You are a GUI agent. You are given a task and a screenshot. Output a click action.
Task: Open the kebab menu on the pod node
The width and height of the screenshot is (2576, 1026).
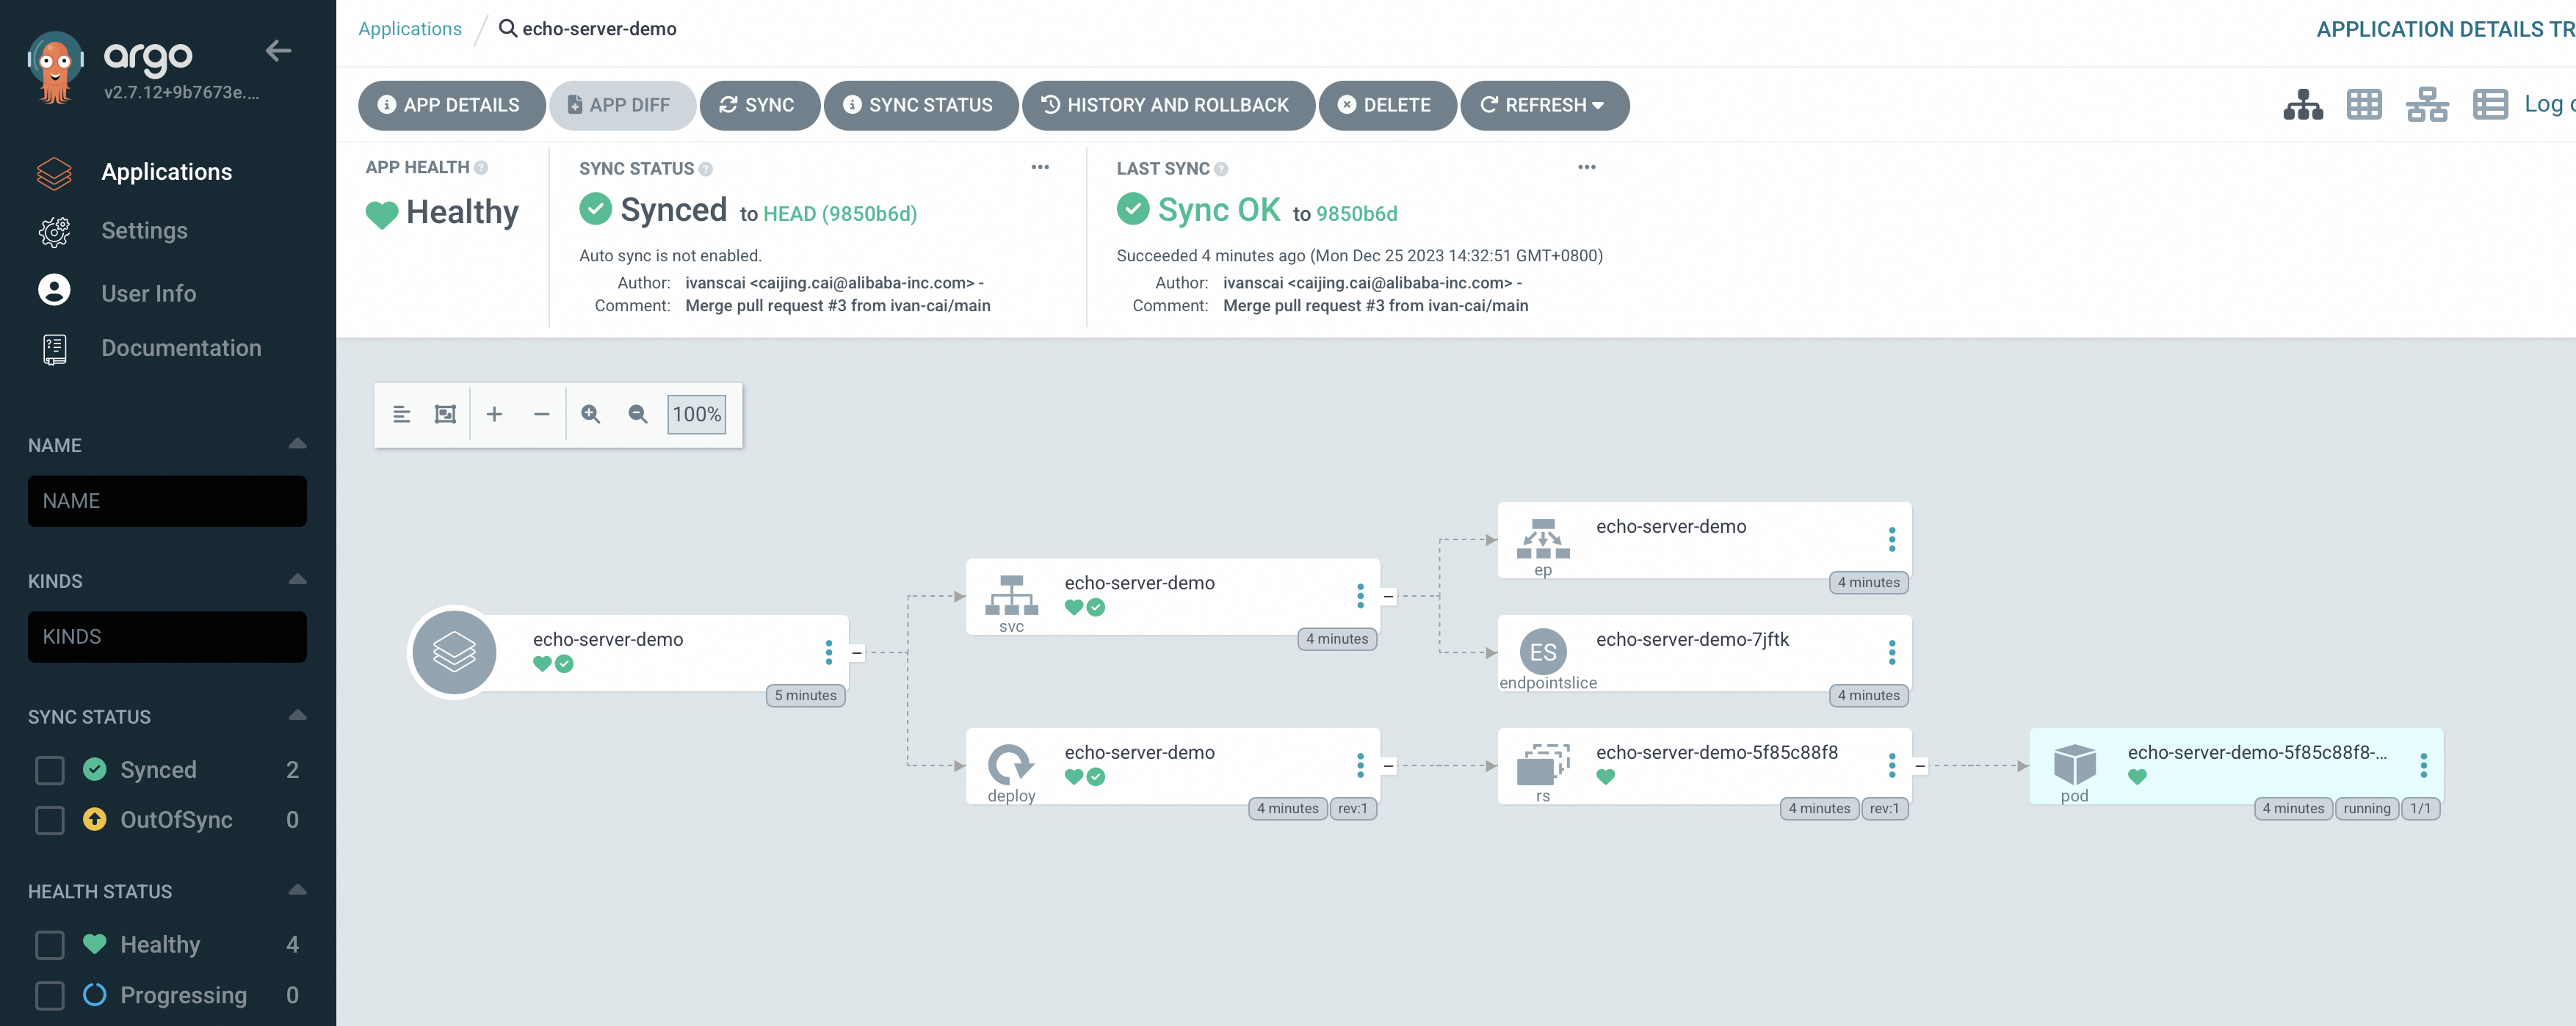(2423, 766)
